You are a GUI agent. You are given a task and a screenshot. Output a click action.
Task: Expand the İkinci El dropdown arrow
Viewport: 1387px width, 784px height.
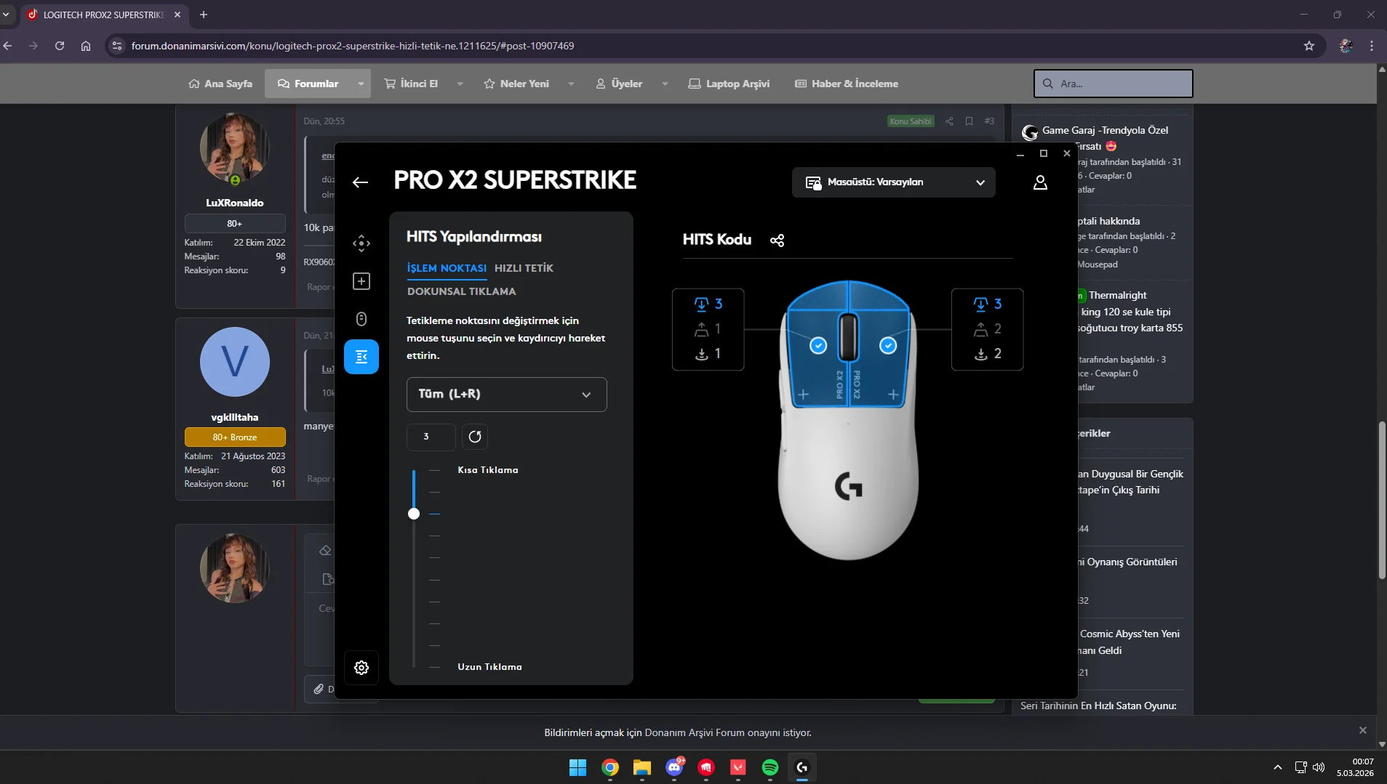tap(460, 84)
